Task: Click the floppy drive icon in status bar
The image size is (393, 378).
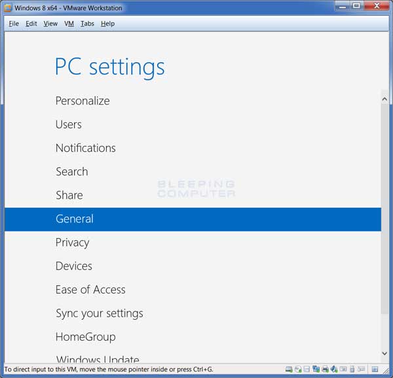Action: tap(307, 369)
